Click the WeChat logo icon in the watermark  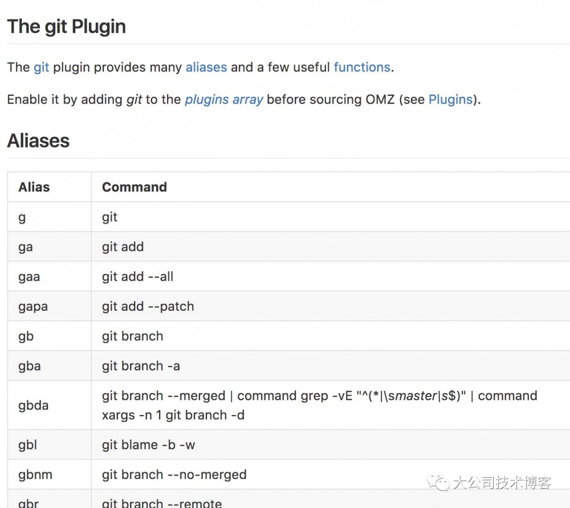[x=440, y=483]
